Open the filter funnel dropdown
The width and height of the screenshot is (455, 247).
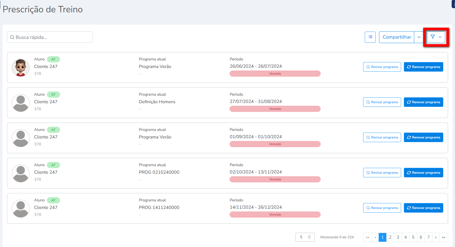click(436, 37)
